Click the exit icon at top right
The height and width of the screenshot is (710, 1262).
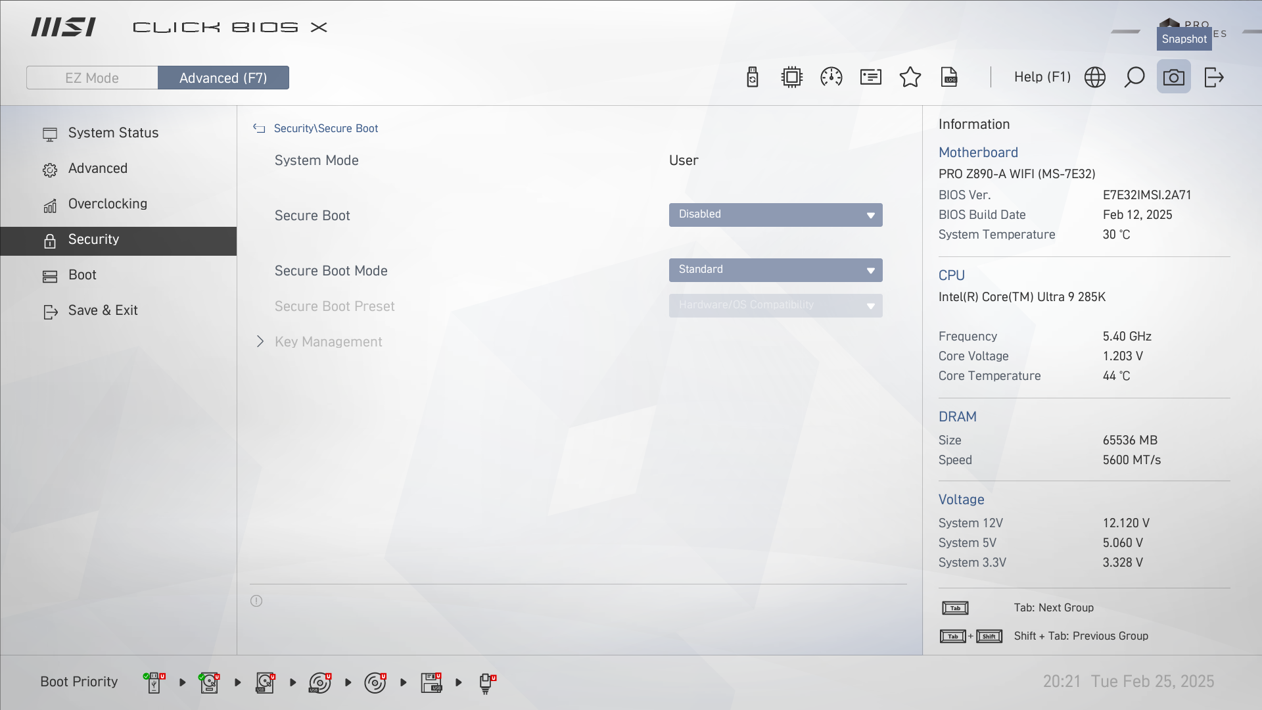tap(1214, 78)
